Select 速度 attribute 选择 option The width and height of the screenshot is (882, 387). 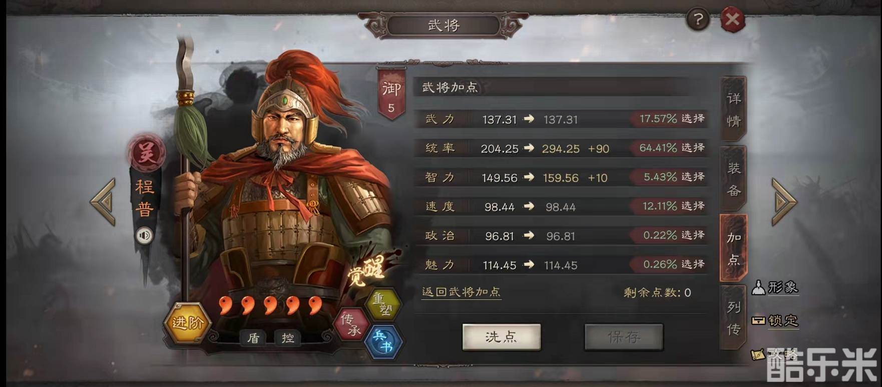pyautogui.click(x=693, y=206)
